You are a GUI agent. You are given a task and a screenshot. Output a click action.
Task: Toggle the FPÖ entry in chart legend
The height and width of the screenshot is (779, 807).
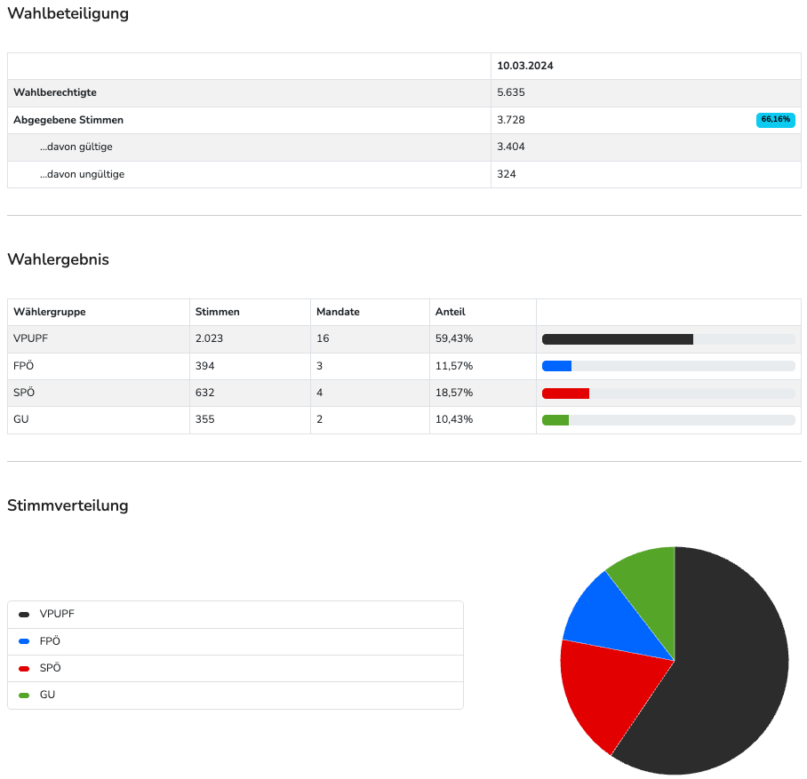50,641
